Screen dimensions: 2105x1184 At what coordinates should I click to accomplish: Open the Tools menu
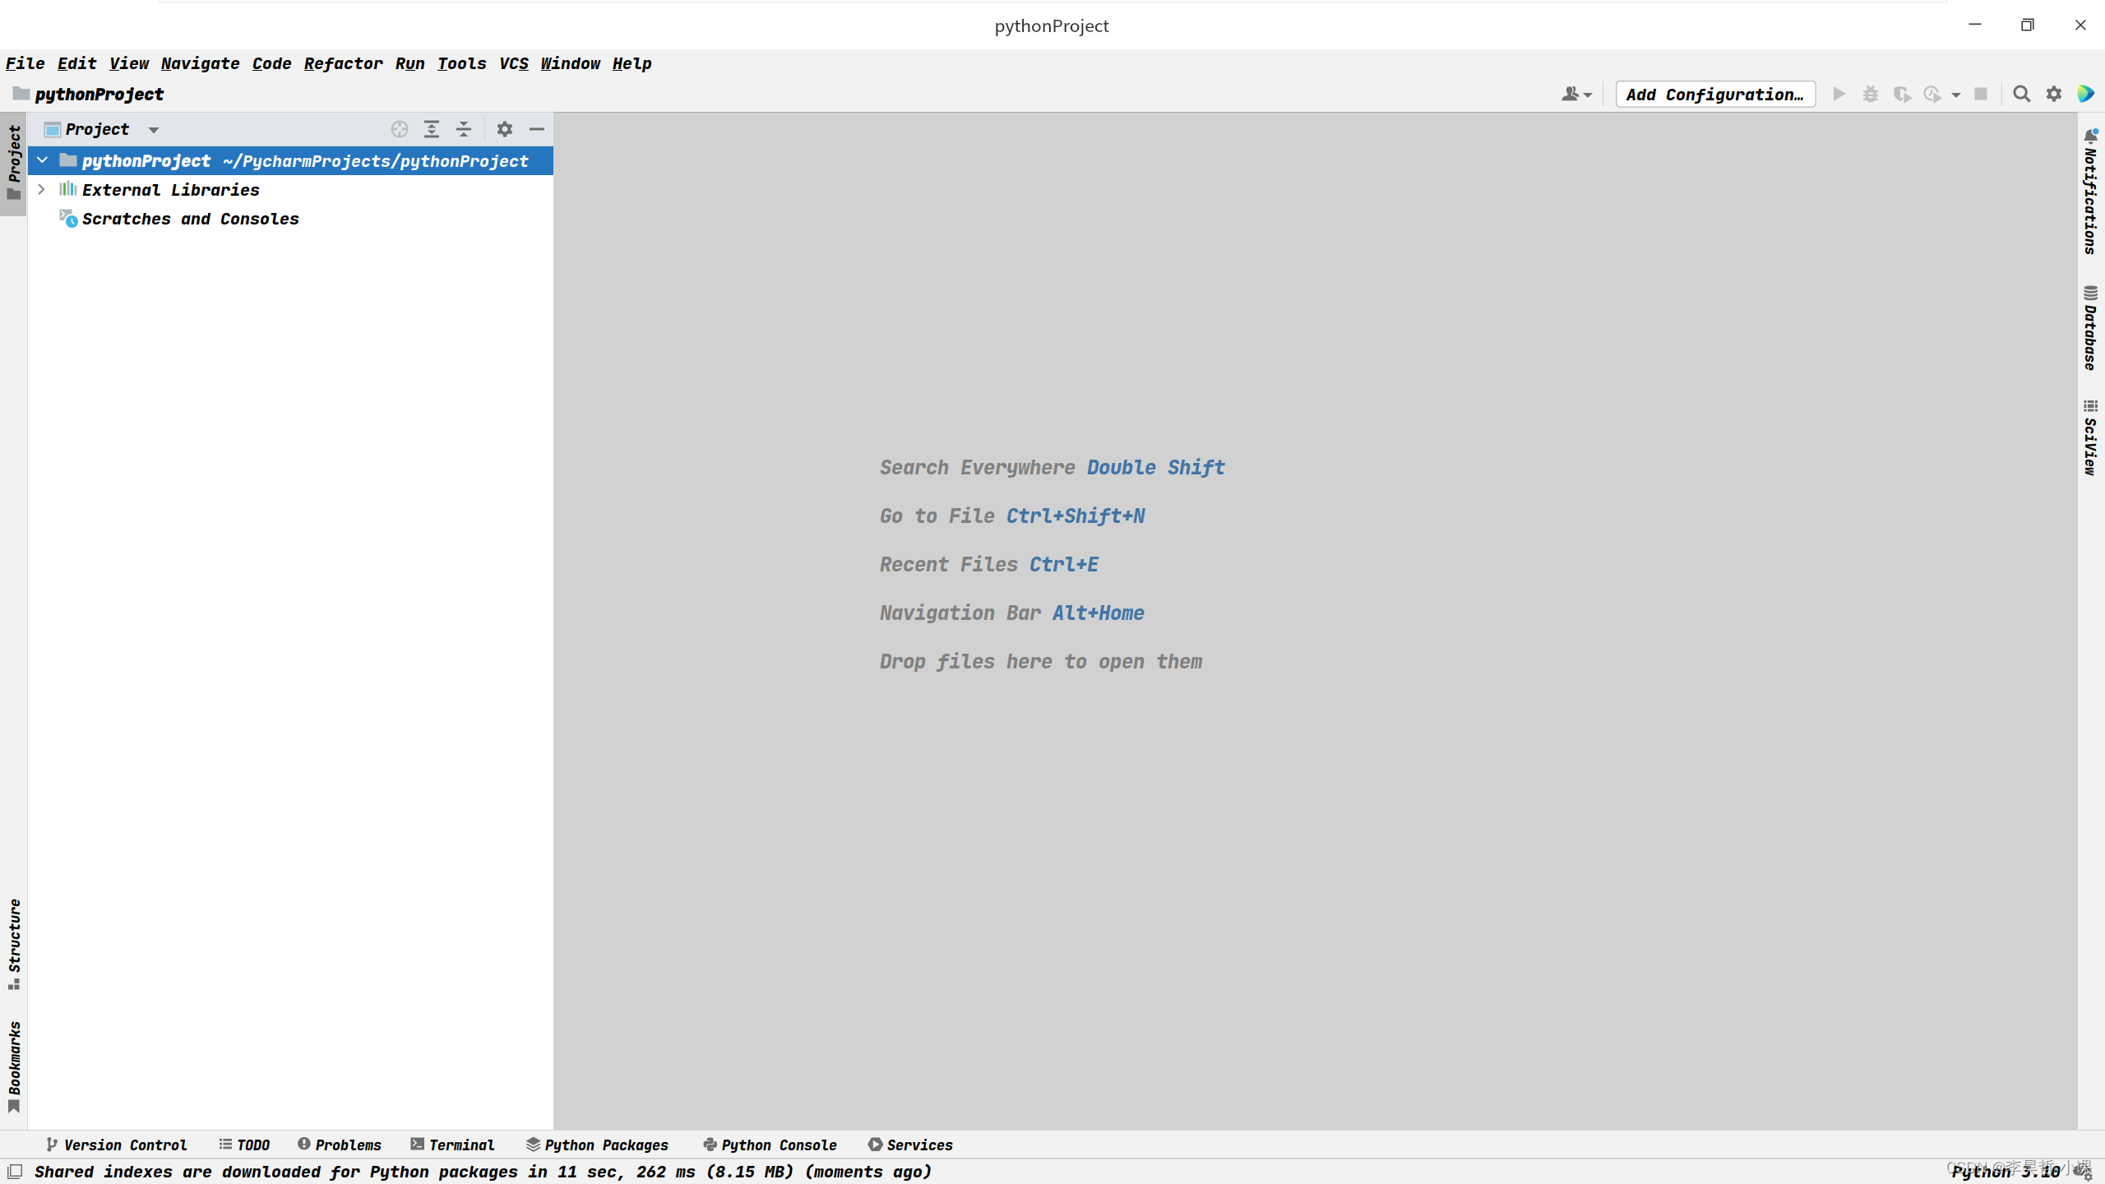pos(461,63)
